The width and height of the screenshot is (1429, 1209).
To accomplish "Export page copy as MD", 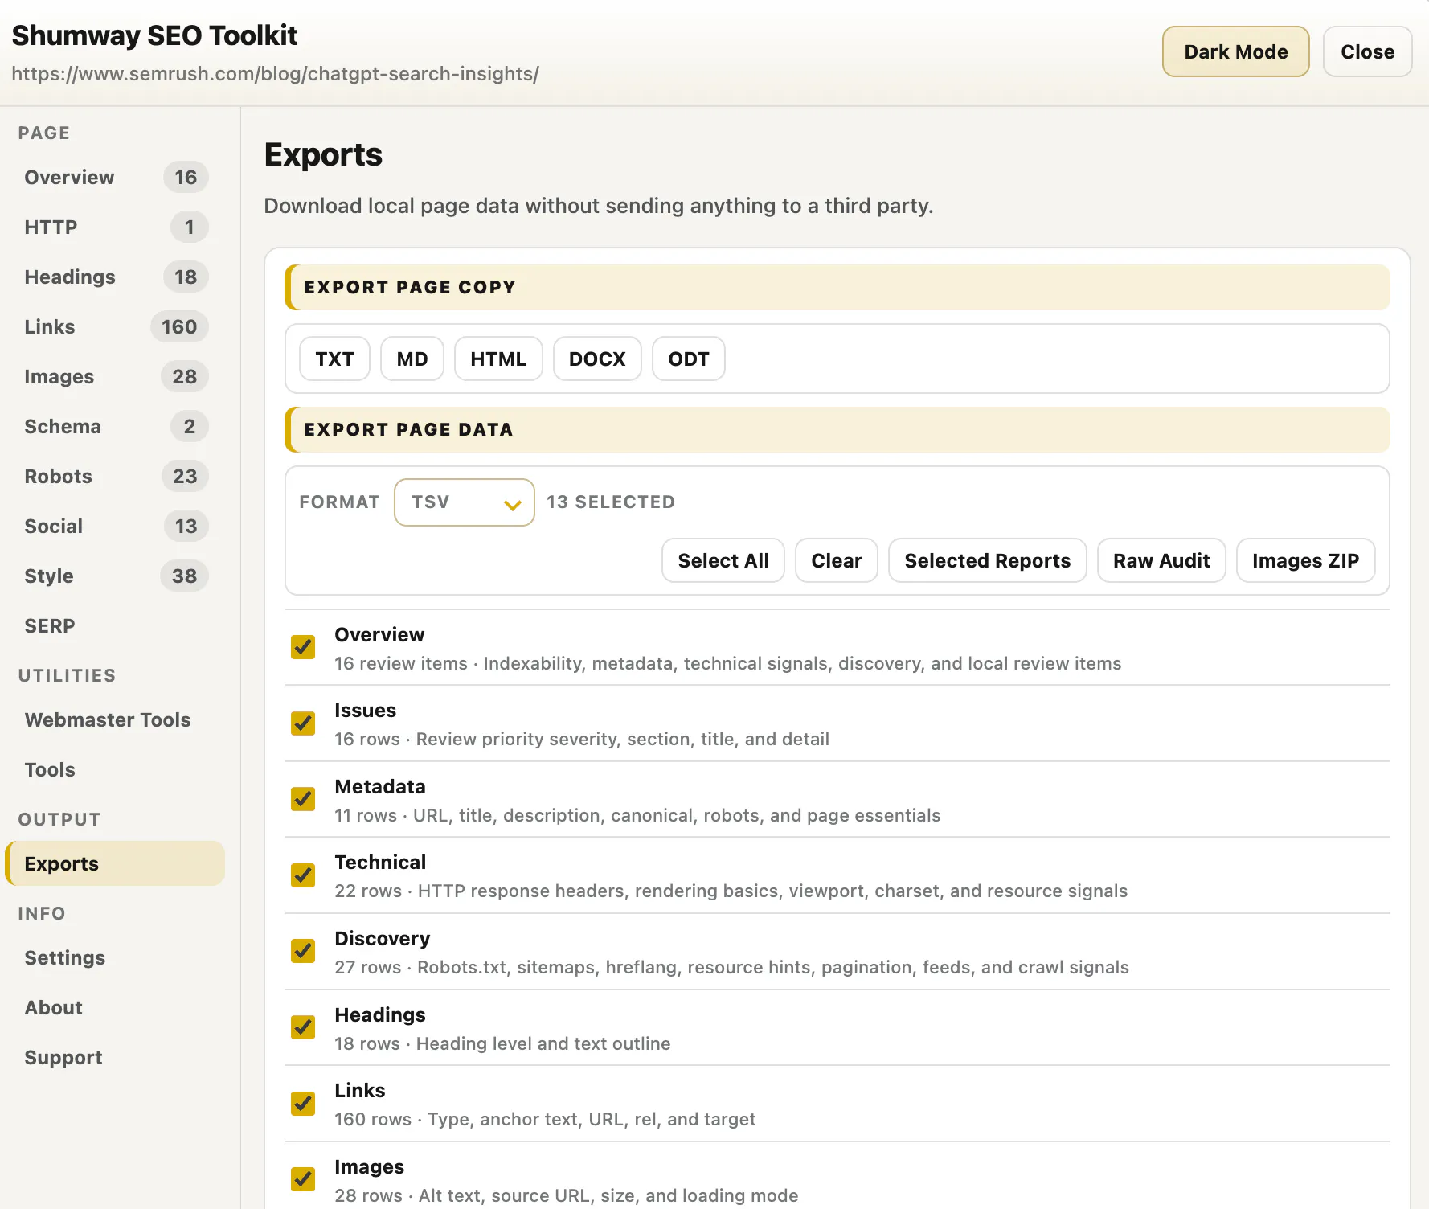I will click(412, 359).
